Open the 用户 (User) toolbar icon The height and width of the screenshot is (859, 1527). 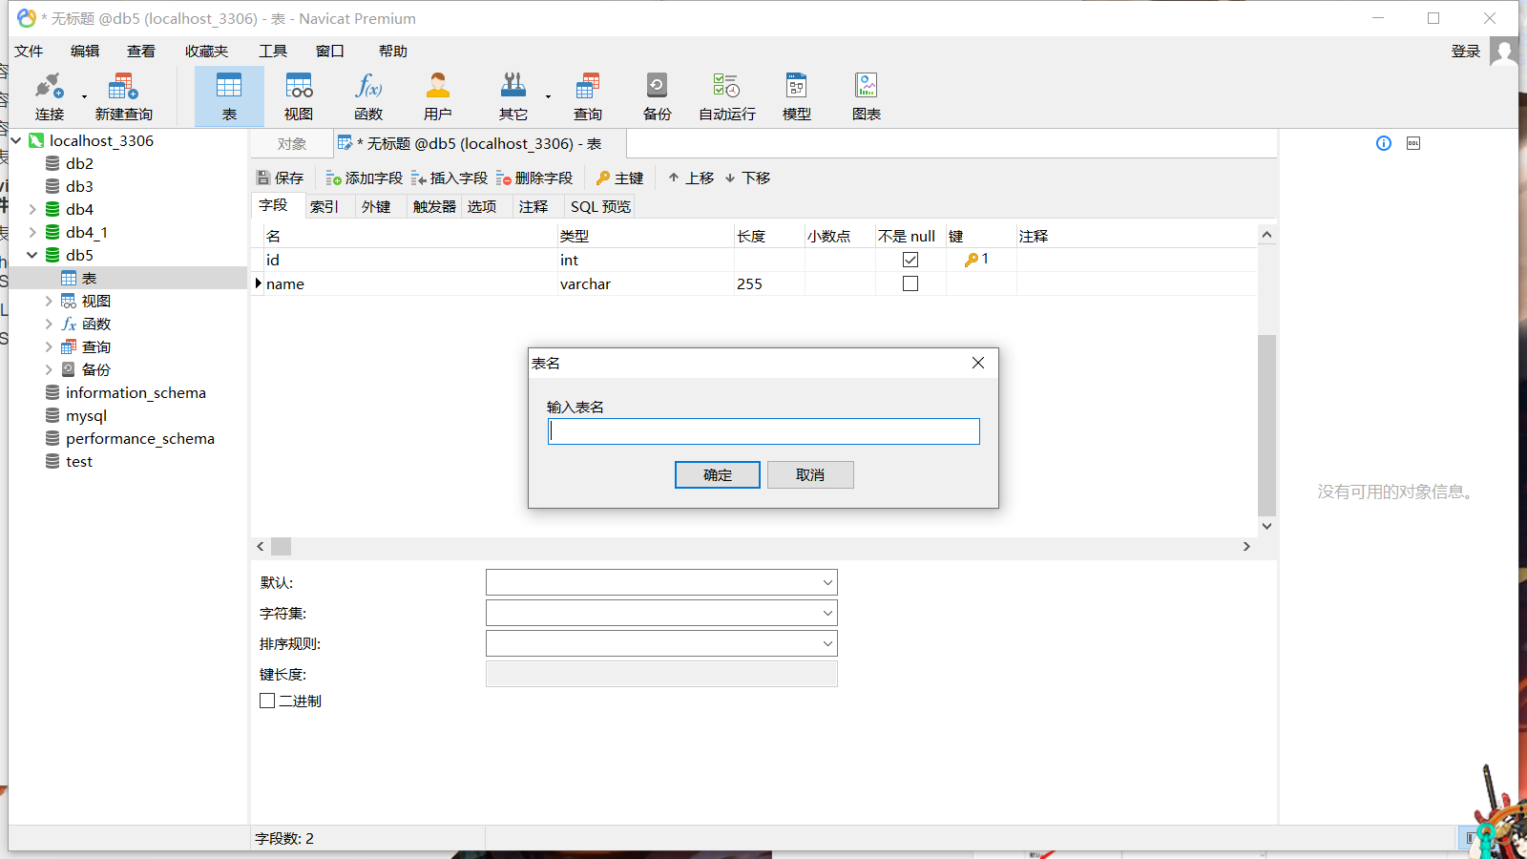438,96
